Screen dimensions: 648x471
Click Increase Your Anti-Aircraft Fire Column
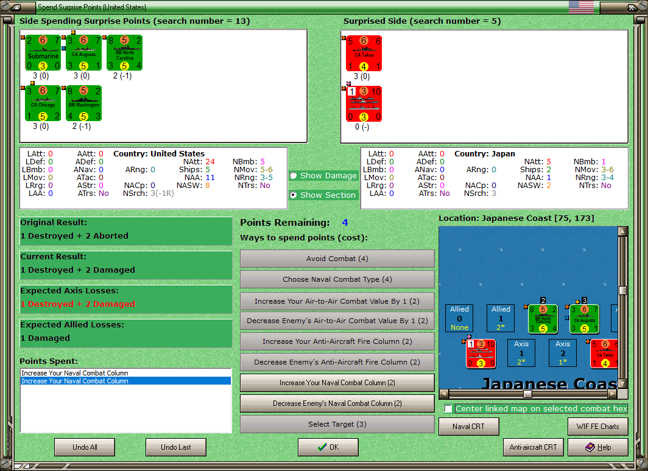pyautogui.click(x=337, y=341)
